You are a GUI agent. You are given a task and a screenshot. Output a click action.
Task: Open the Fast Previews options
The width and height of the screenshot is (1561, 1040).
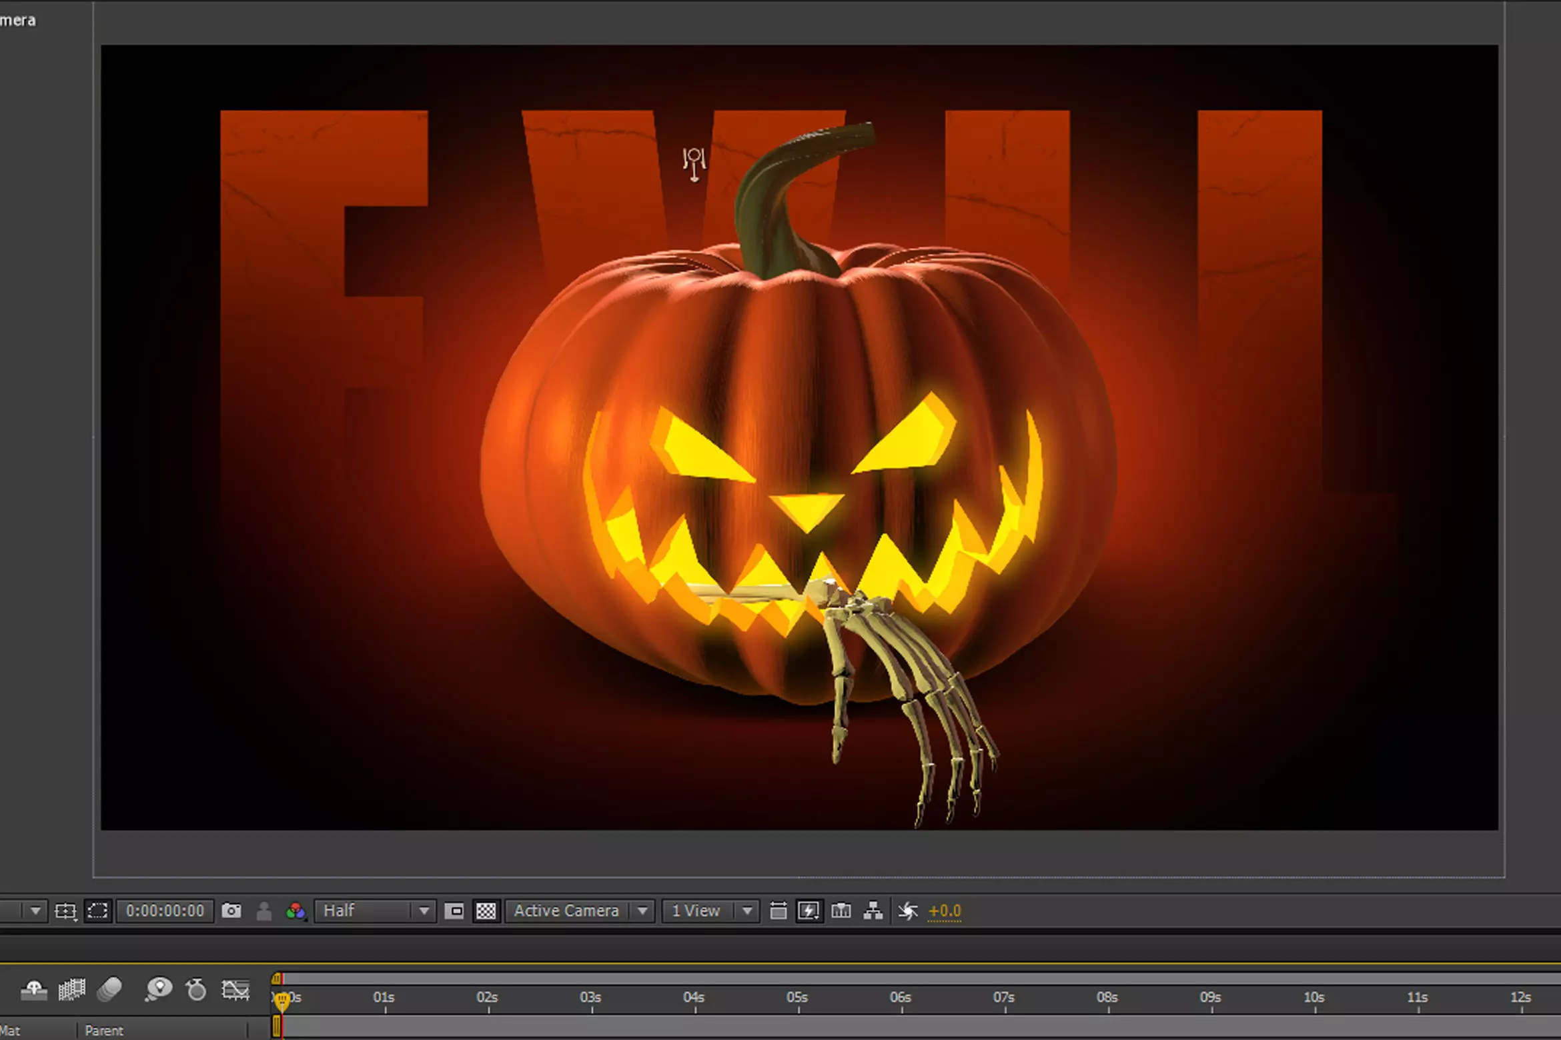809,911
